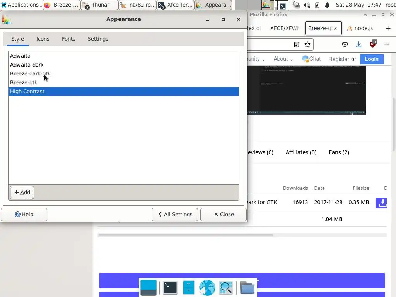Open the dark theme screenshot thumbnail

(307, 90)
